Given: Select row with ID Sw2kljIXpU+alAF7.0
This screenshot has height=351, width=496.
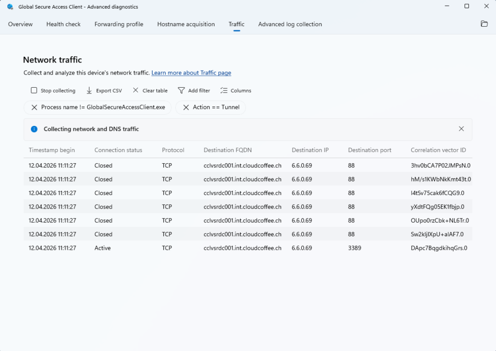Looking at the screenshot, I should pyautogui.click(x=248, y=234).
